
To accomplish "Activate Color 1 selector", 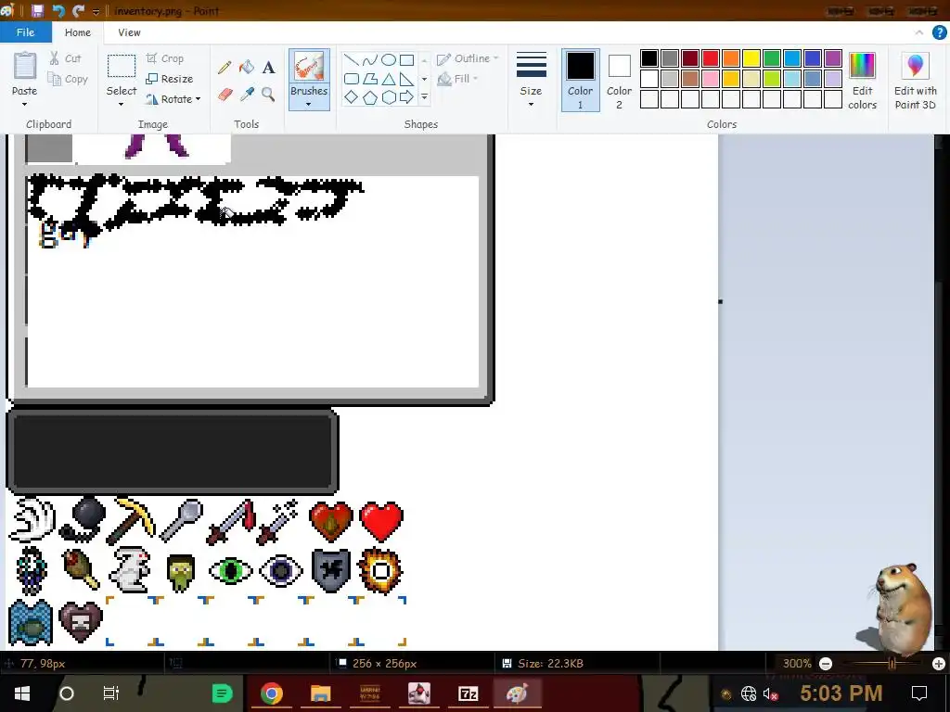I will [x=580, y=81].
